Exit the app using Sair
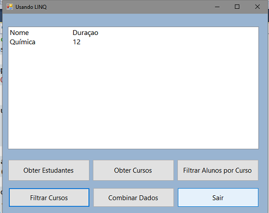 (218, 197)
